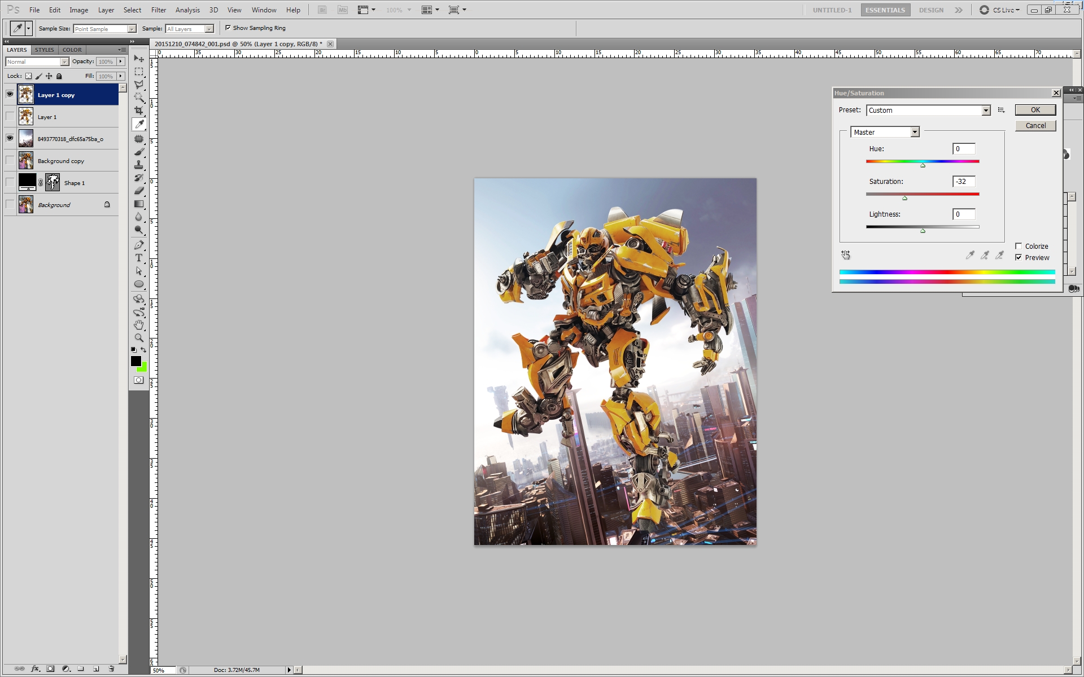Switch to Essentials workspace

point(885,10)
